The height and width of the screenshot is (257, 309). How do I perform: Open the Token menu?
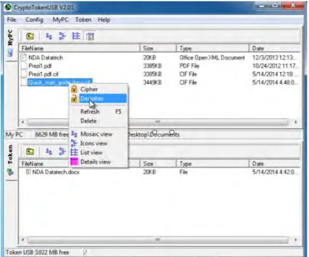click(x=83, y=20)
